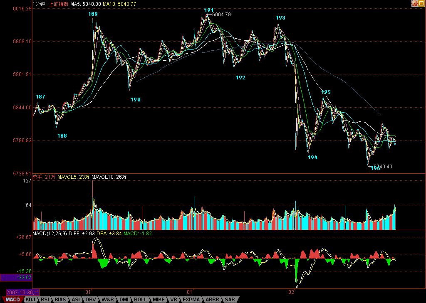The image size is (426, 303).
Task: Show the ASI indicator
Action: [76, 299]
